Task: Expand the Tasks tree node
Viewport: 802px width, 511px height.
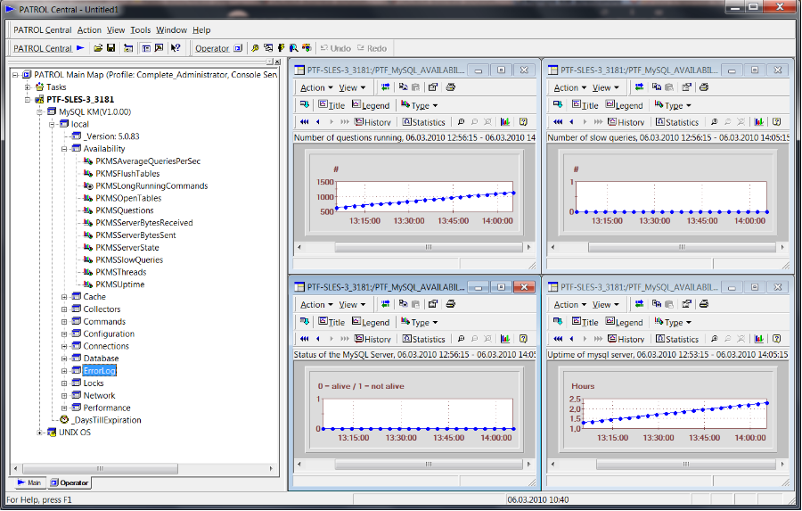Action: 27,87
